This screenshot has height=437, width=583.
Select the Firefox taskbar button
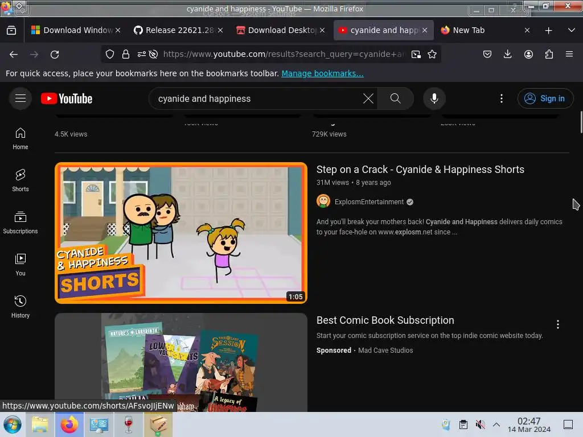pyautogui.click(x=69, y=424)
